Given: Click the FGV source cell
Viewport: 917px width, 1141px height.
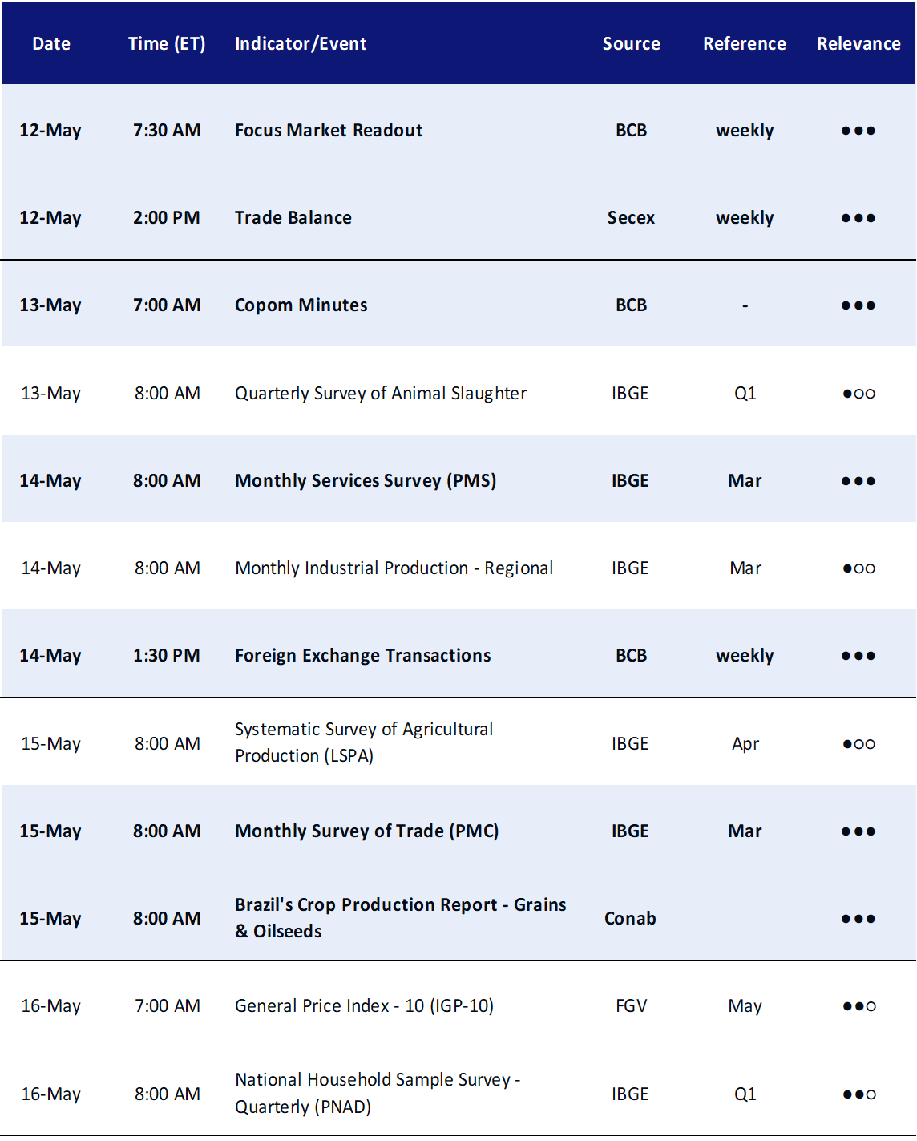Looking at the screenshot, I should tap(631, 1006).
